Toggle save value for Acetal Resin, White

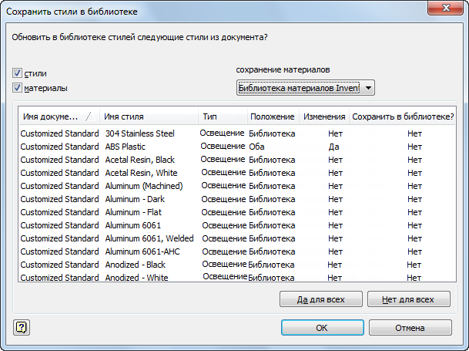414,173
